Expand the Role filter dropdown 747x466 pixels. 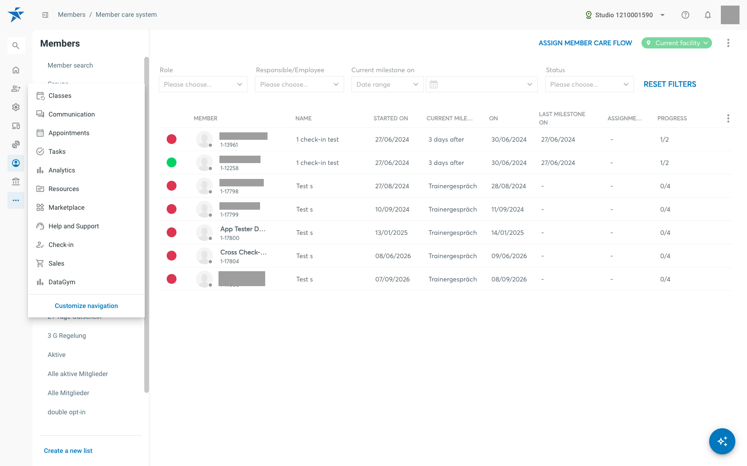[203, 84]
